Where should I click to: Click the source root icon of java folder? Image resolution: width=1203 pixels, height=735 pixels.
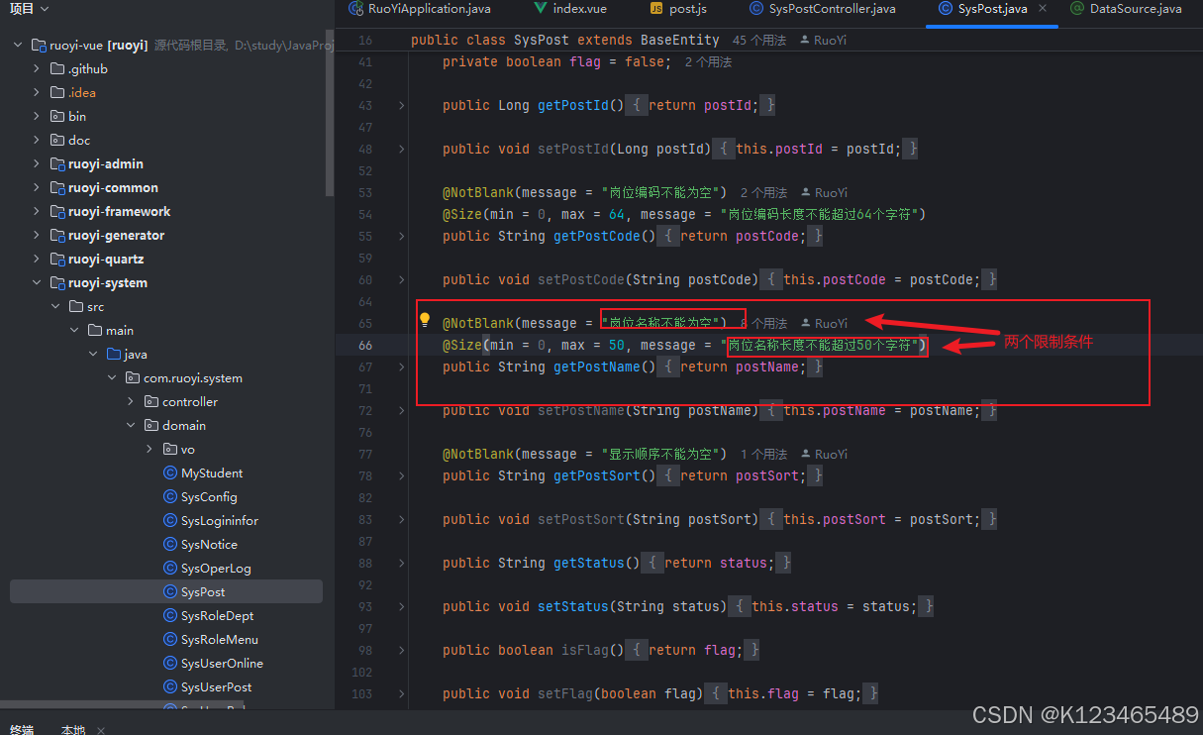click(114, 355)
